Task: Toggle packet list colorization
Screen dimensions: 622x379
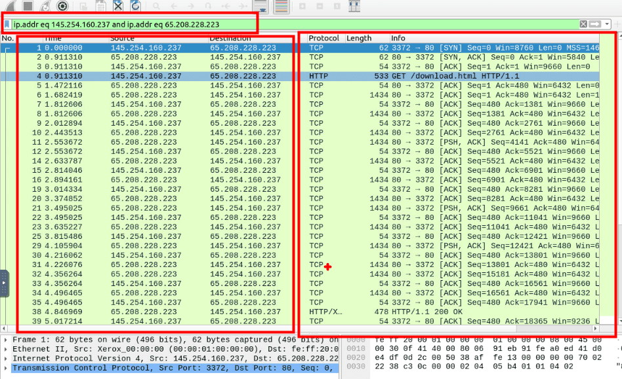Action: tap(281, 6)
